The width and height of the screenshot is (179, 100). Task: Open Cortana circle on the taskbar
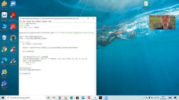coord(48,97)
